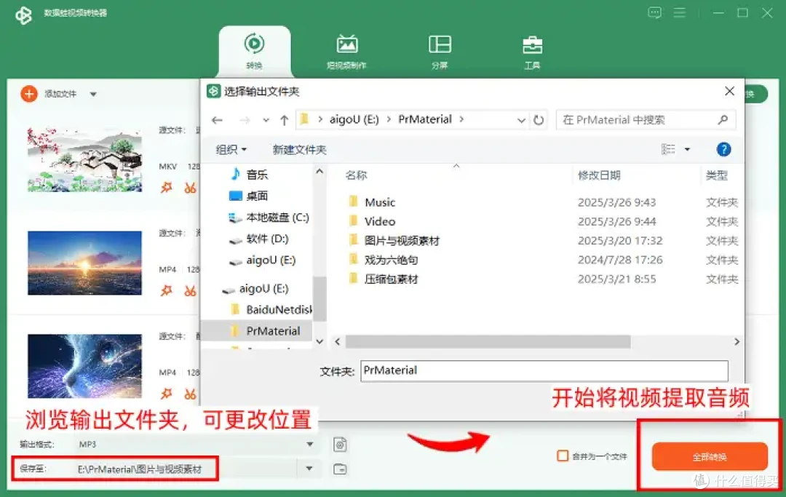
Task: Open the 组织 menu
Action: click(231, 149)
